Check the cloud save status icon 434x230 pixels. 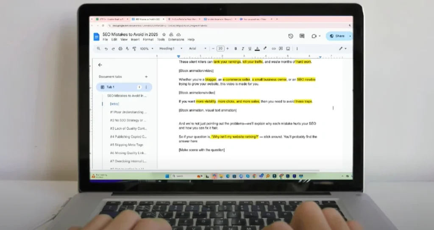click(178, 34)
